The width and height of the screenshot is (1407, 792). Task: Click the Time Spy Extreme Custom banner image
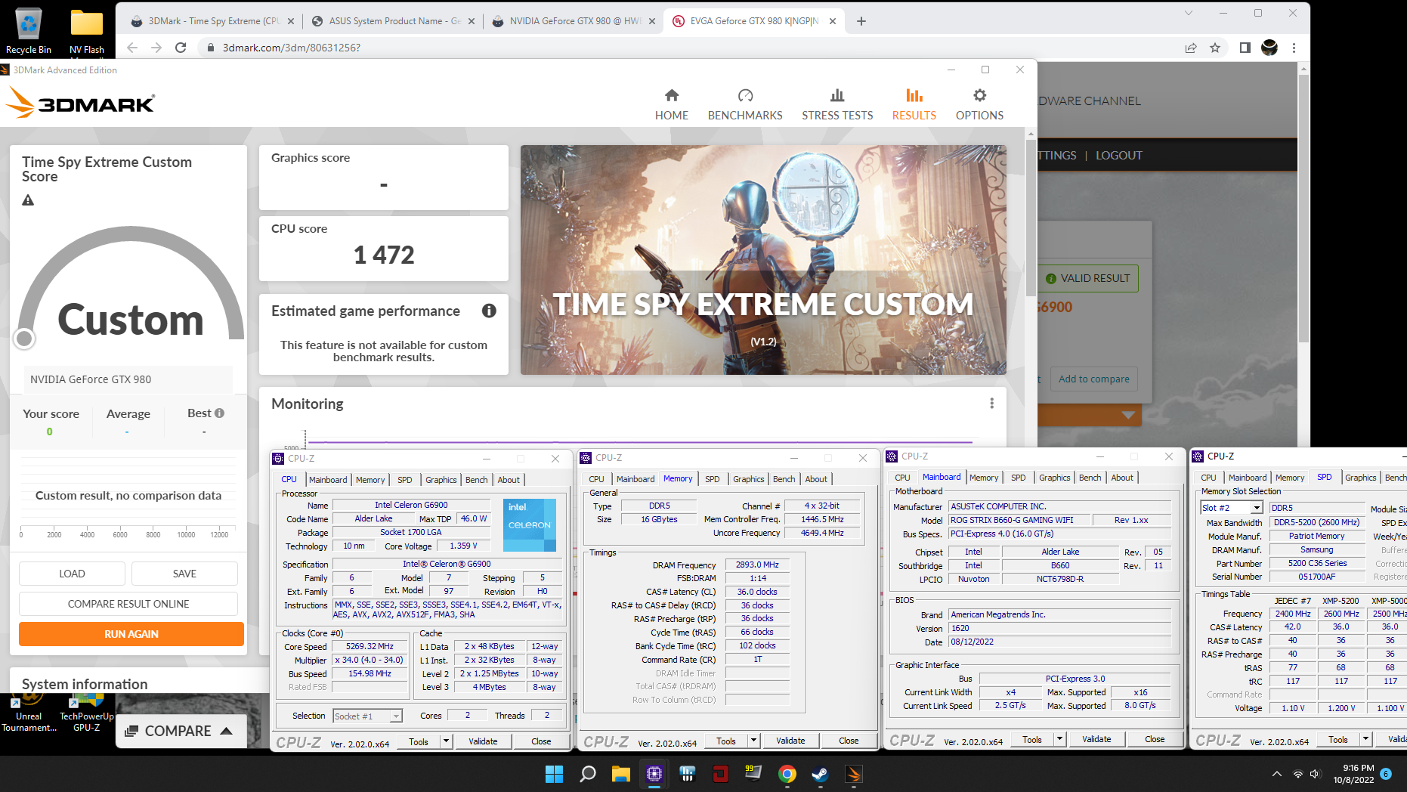(x=763, y=260)
